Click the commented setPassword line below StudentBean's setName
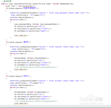The height and width of the screenshot is (108, 111). [x=36, y=101]
